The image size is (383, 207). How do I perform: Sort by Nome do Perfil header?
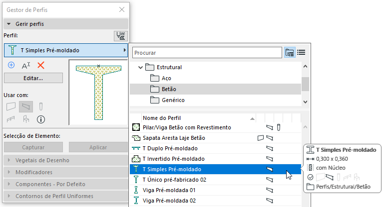click(x=199, y=118)
